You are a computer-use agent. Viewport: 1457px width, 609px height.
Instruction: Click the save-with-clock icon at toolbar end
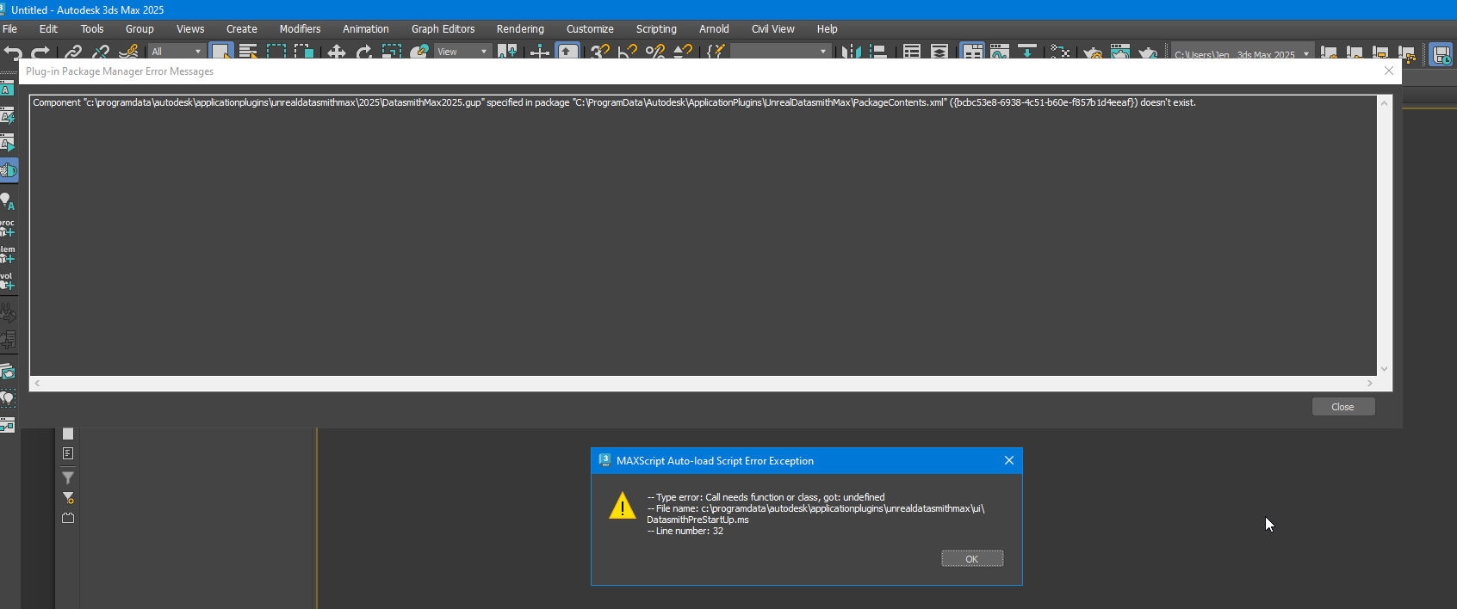pos(1441,52)
